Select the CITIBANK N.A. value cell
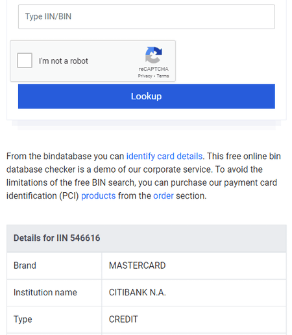The image size is (292, 335). click(194, 293)
